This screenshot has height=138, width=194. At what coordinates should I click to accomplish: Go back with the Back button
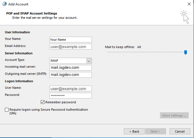tap(134, 131)
